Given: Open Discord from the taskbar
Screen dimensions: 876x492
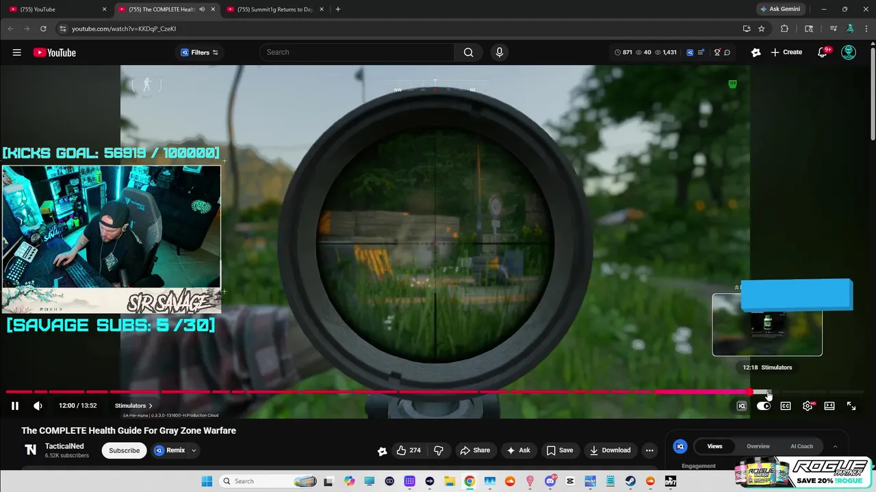Looking at the screenshot, I should (x=550, y=481).
